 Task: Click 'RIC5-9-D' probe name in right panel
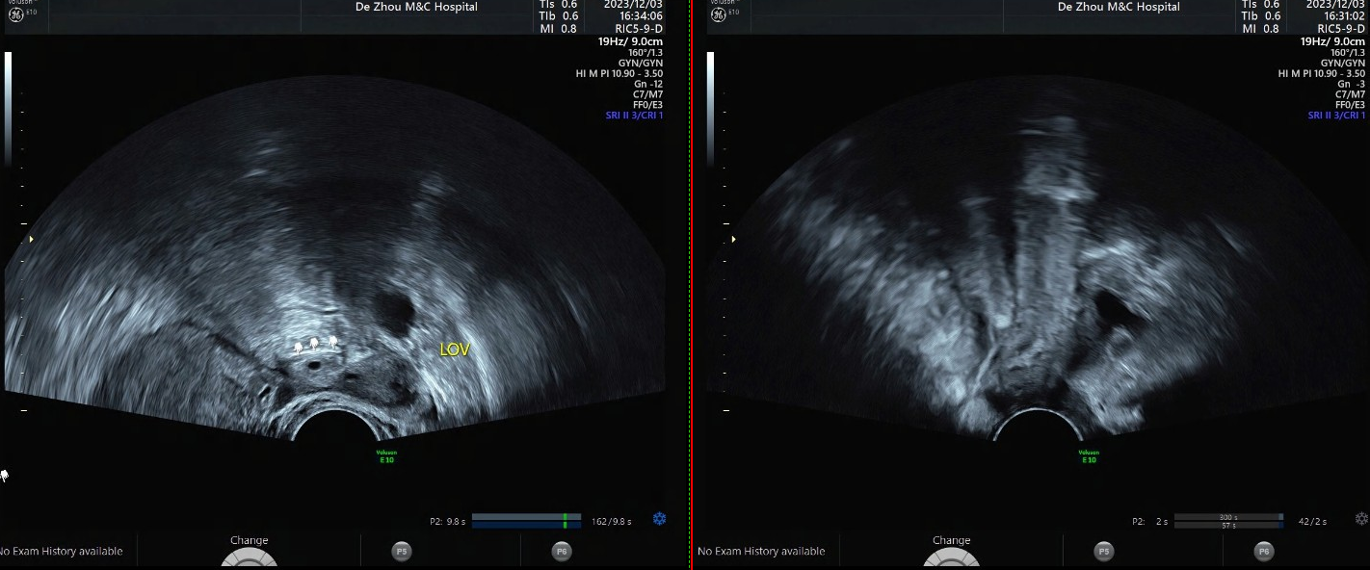point(1341,29)
